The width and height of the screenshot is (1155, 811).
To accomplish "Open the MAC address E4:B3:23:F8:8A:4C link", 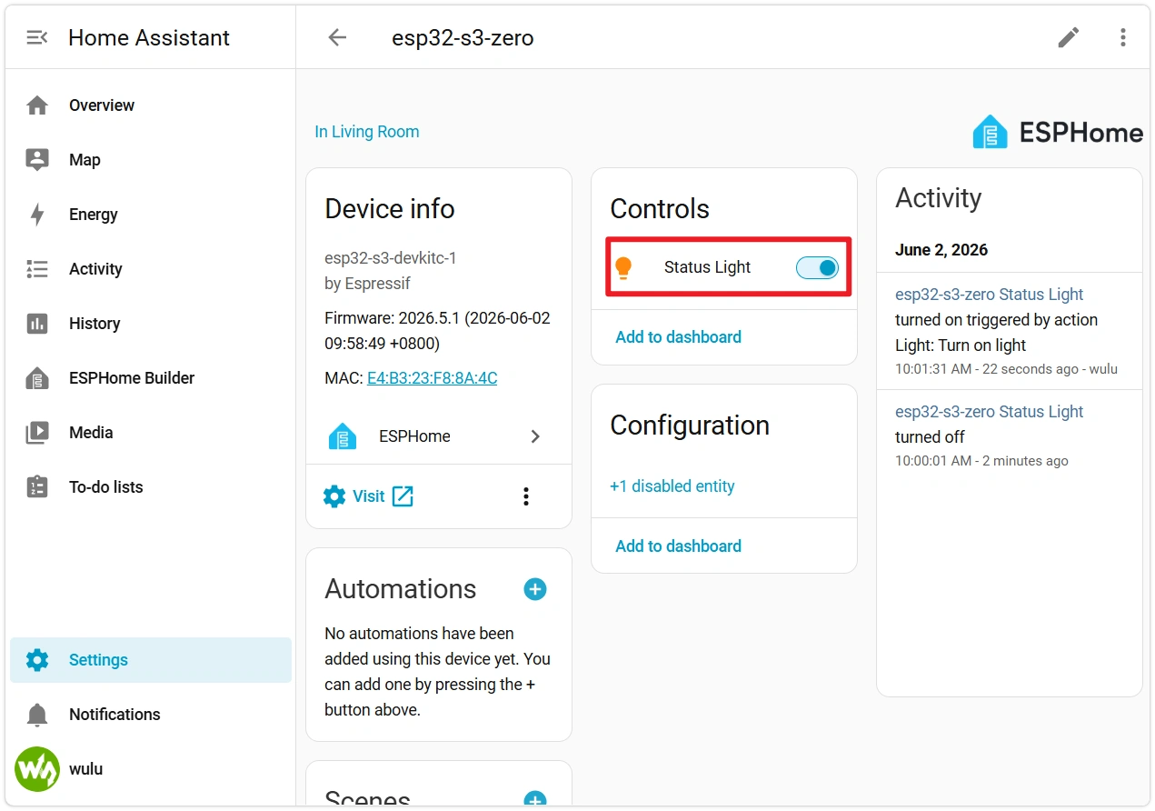I will pyautogui.click(x=432, y=378).
